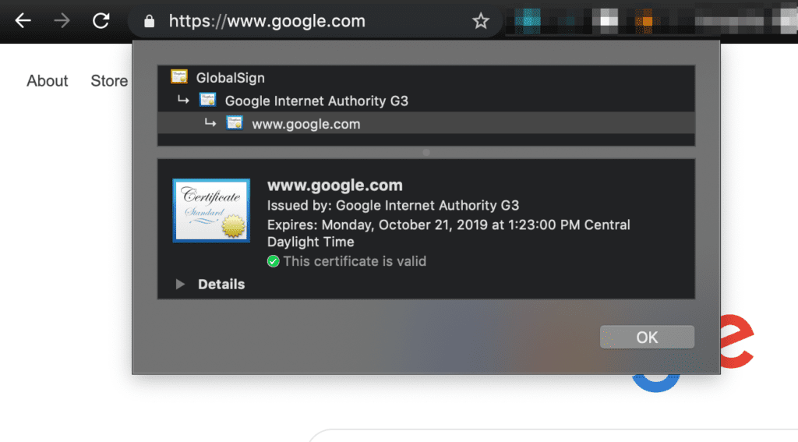Click the Google search box
The width and height of the screenshot is (798, 442).
click(546, 435)
